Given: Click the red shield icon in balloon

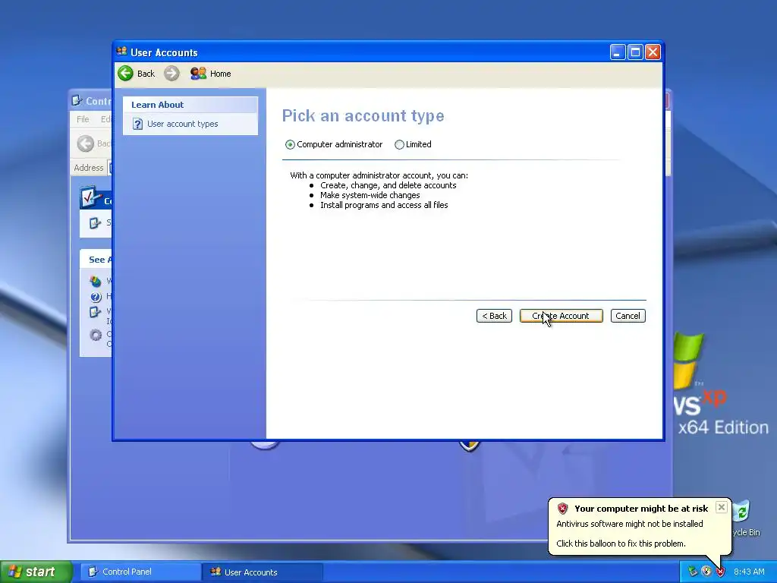Looking at the screenshot, I should (562, 509).
